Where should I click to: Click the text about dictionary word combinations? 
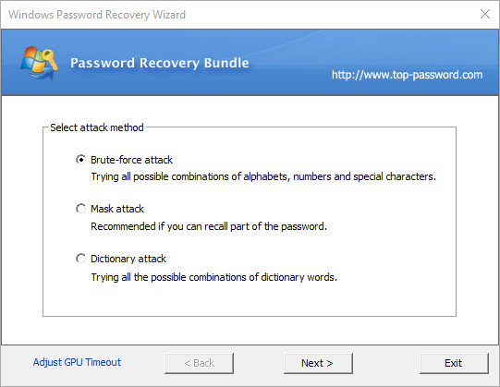[x=214, y=277]
